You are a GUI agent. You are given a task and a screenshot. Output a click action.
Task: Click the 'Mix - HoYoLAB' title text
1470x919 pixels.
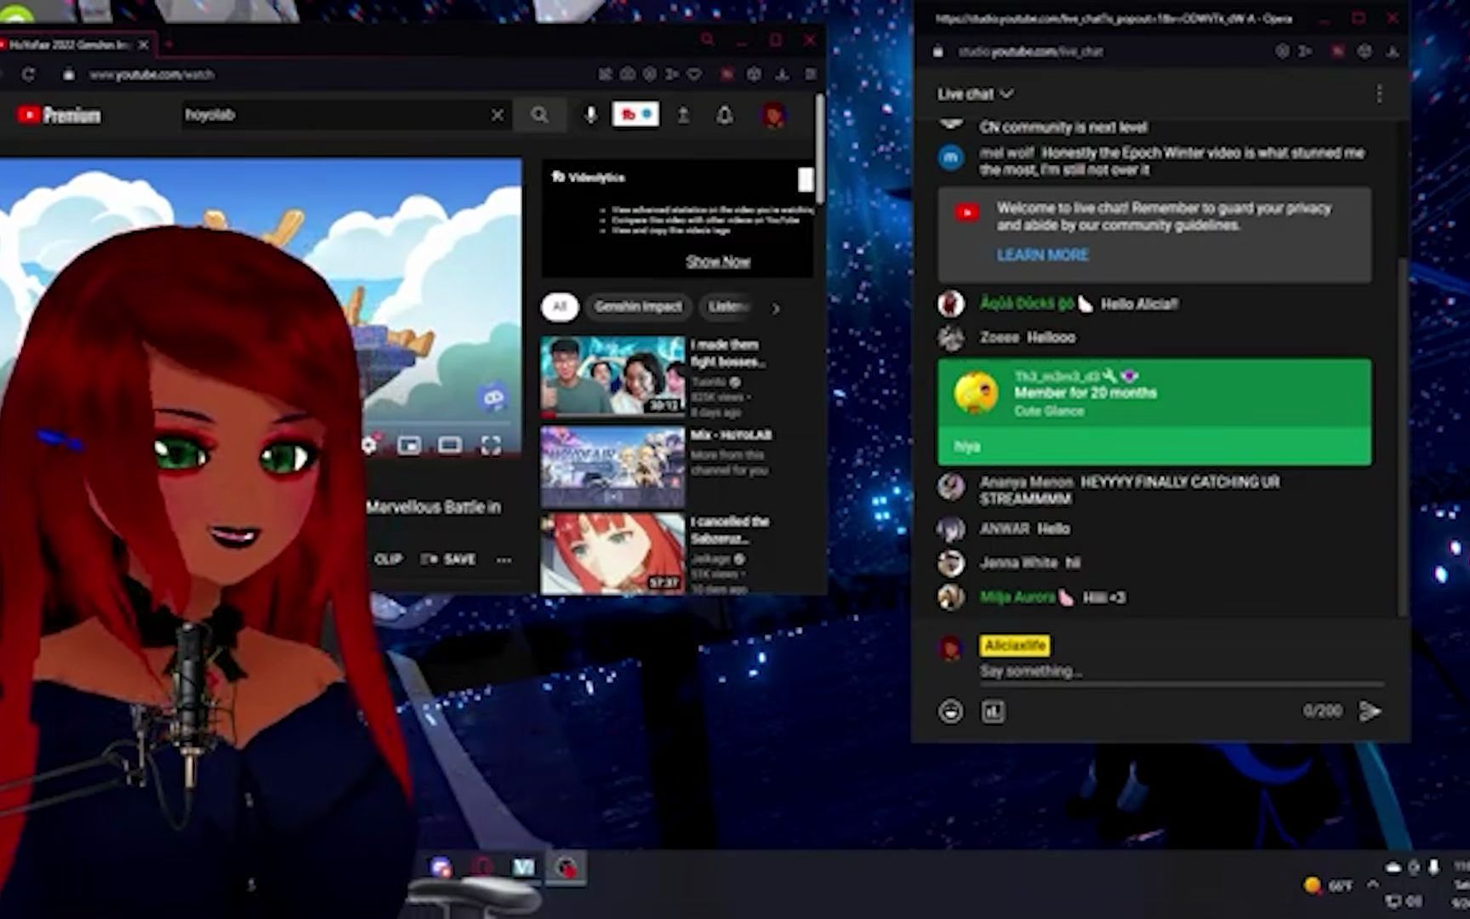tap(731, 435)
